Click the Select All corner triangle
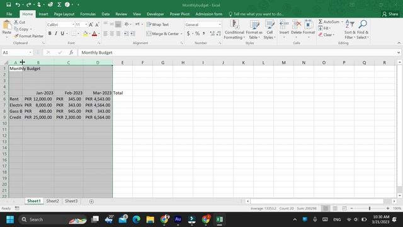The height and width of the screenshot is (227, 403). [x=6, y=62]
